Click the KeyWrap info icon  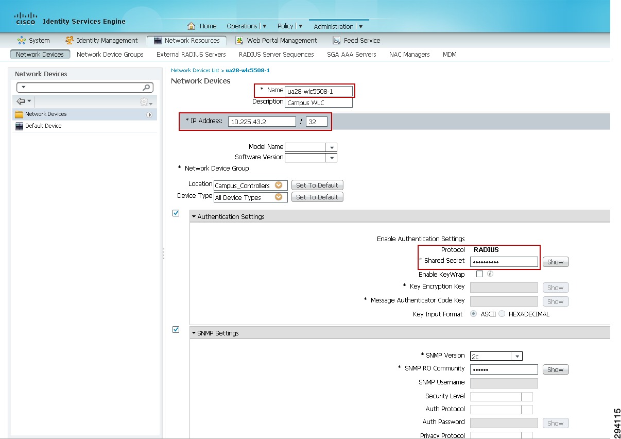pos(490,274)
